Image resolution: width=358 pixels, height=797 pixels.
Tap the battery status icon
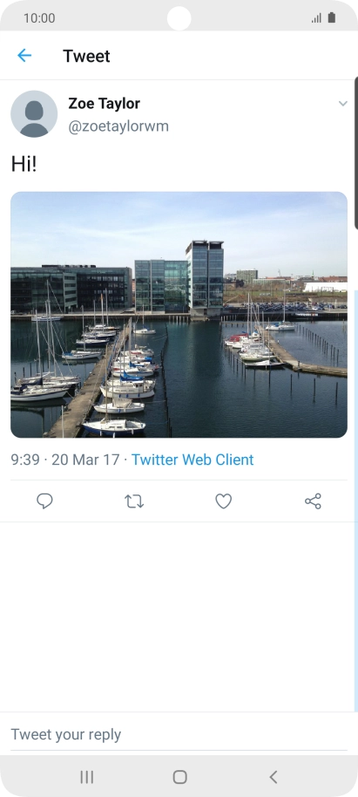332,17
